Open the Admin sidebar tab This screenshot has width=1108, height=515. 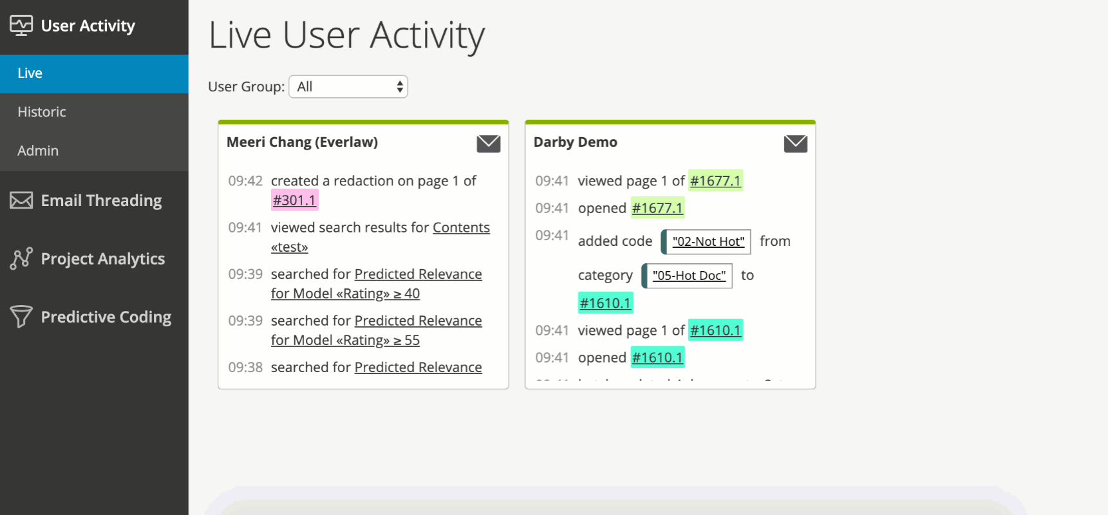pos(94,151)
